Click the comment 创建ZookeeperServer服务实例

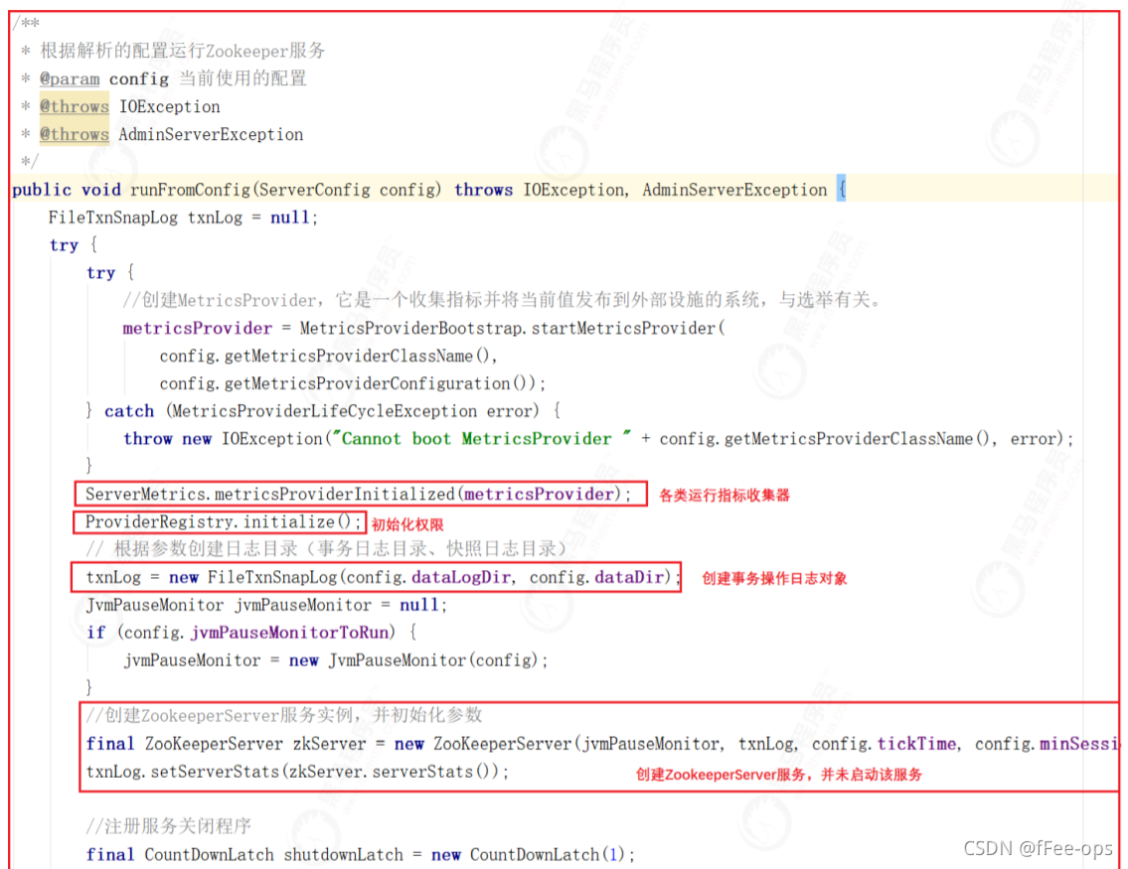click(x=284, y=715)
